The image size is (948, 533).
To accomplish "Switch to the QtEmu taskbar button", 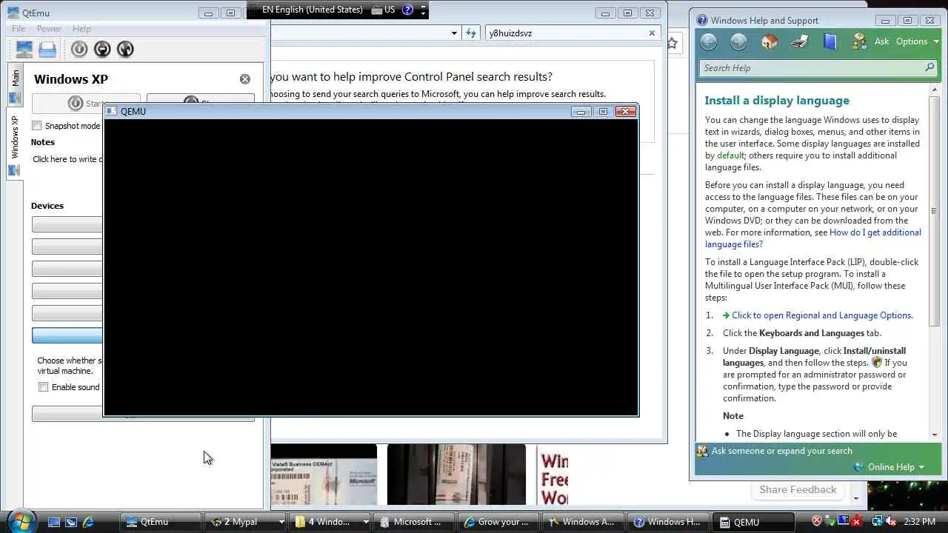I will click(160, 522).
